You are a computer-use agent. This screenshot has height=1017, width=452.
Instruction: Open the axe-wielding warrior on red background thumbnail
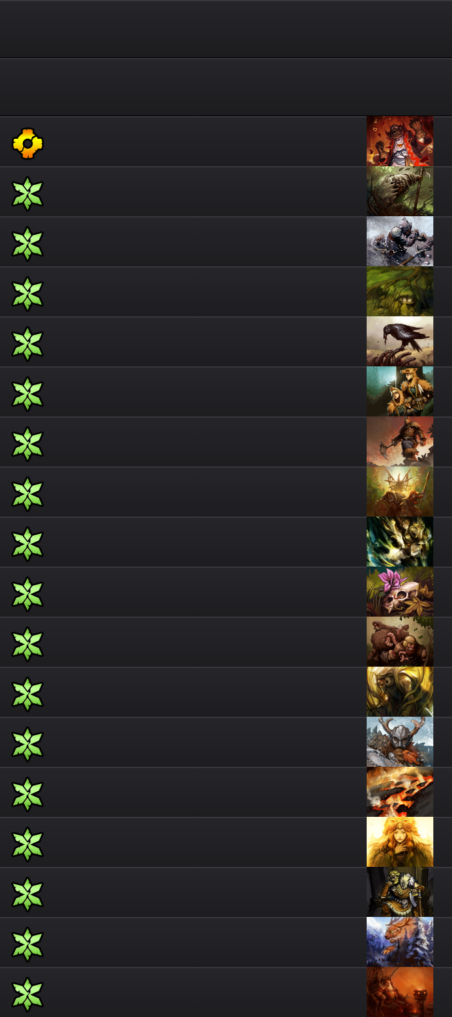tap(400, 442)
